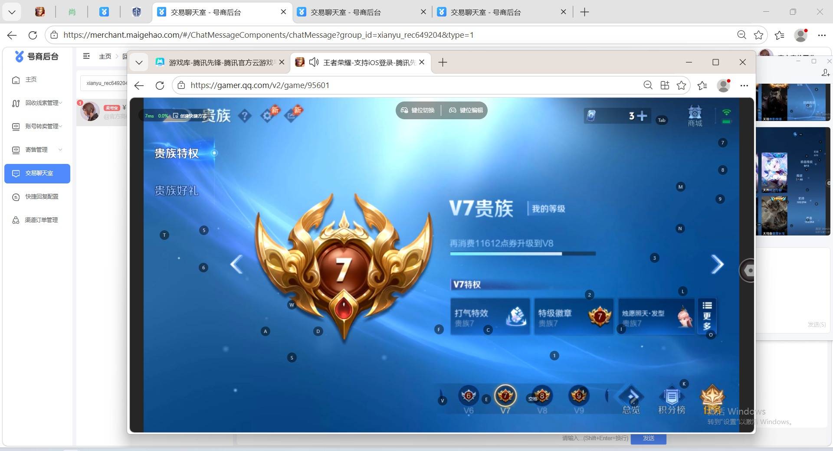Viewport: 833px width, 451px height.
Task: Open the 烛愿照天·发型 privilege card
Action: pos(656,317)
